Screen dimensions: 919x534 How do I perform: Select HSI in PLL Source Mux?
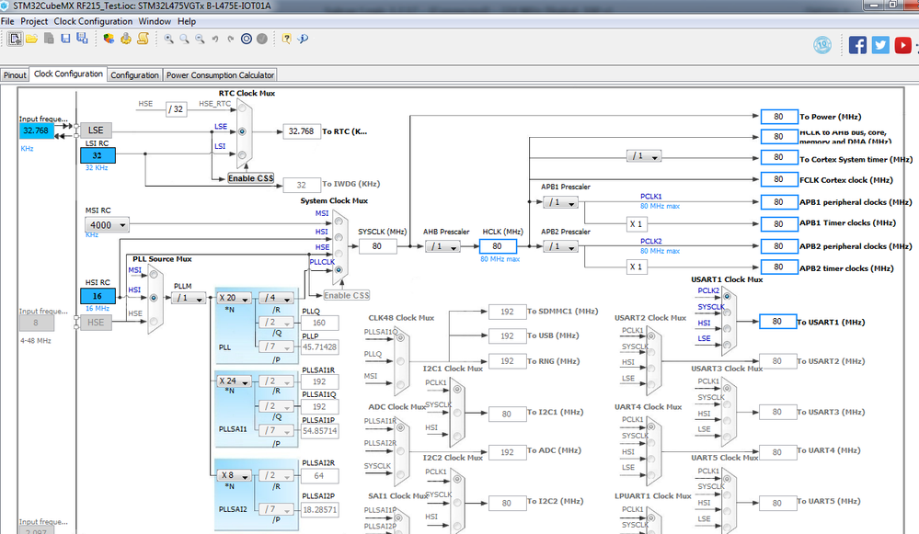[x=154, y=298]
